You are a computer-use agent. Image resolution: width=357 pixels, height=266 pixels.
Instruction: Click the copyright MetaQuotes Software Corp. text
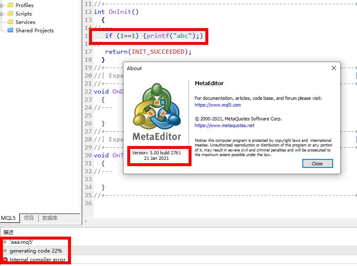238,119
